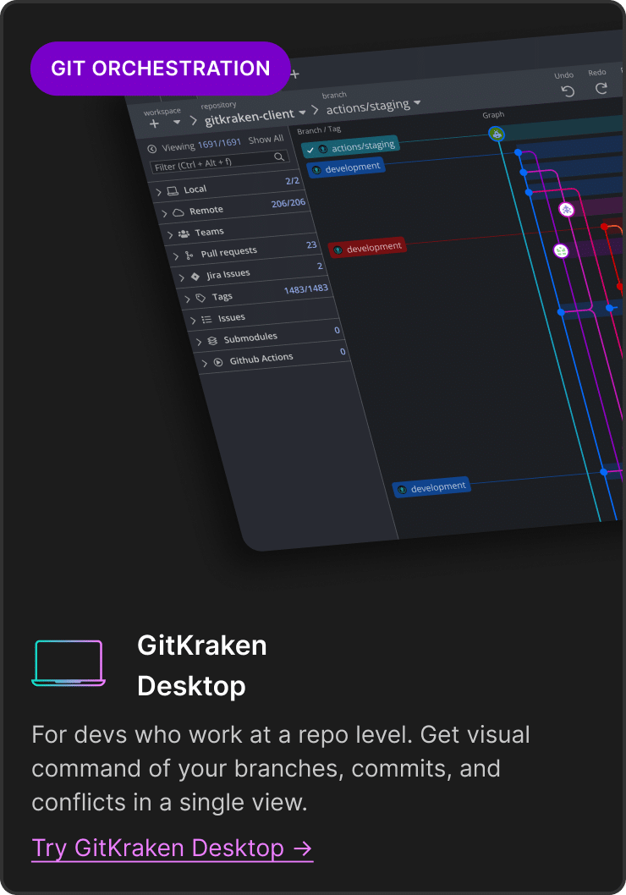Image resolution: width=626 pixels, height=895 pixels.
Task: Click Show All in the left panel
Action: (266, 140)
